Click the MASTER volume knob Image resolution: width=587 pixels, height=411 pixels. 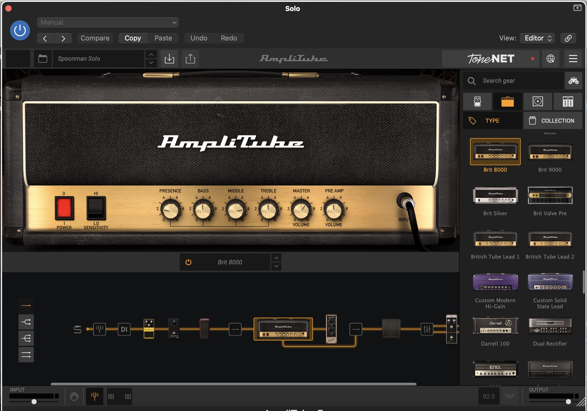(x=301, y=210)
